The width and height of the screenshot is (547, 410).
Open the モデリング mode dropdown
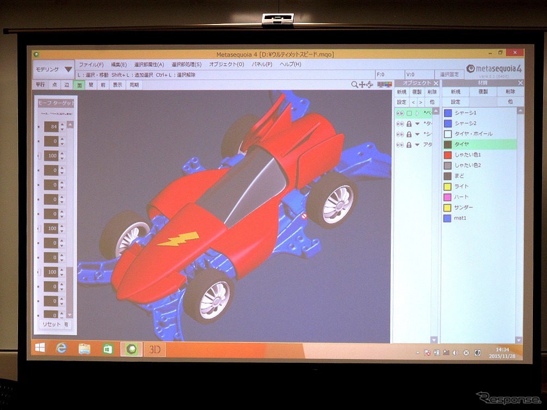click(53, 70)
